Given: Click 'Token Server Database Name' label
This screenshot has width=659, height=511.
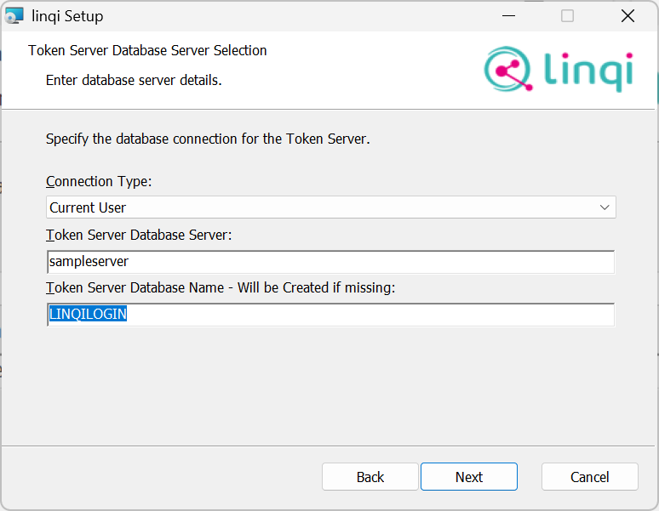Looking at the screenshot, I should 221,287.
